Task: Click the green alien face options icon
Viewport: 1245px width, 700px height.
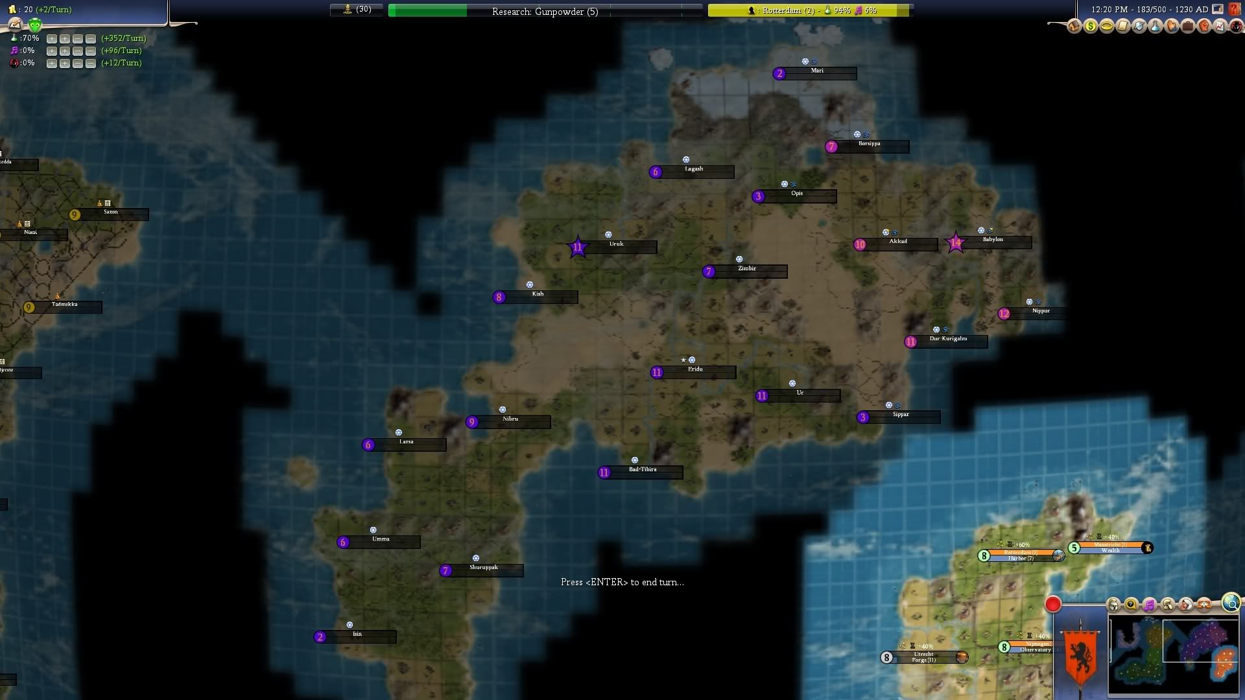Action: click(35, 25)
